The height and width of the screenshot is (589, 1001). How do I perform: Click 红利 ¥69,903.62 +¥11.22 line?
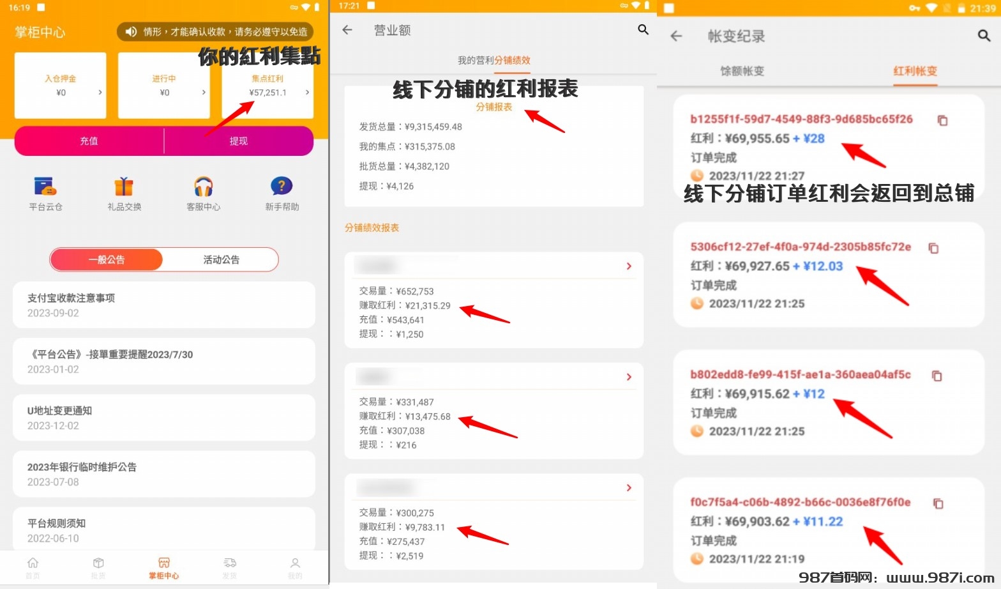766,522
